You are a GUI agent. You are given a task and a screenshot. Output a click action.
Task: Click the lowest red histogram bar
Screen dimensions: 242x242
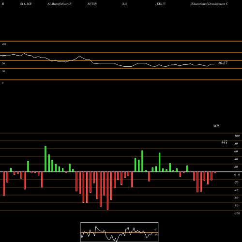(x=107, y=191)
